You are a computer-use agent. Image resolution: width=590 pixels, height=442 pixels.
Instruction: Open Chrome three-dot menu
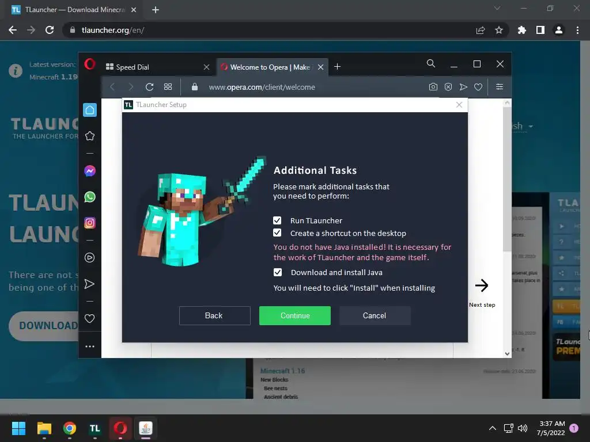pos(577,30)
